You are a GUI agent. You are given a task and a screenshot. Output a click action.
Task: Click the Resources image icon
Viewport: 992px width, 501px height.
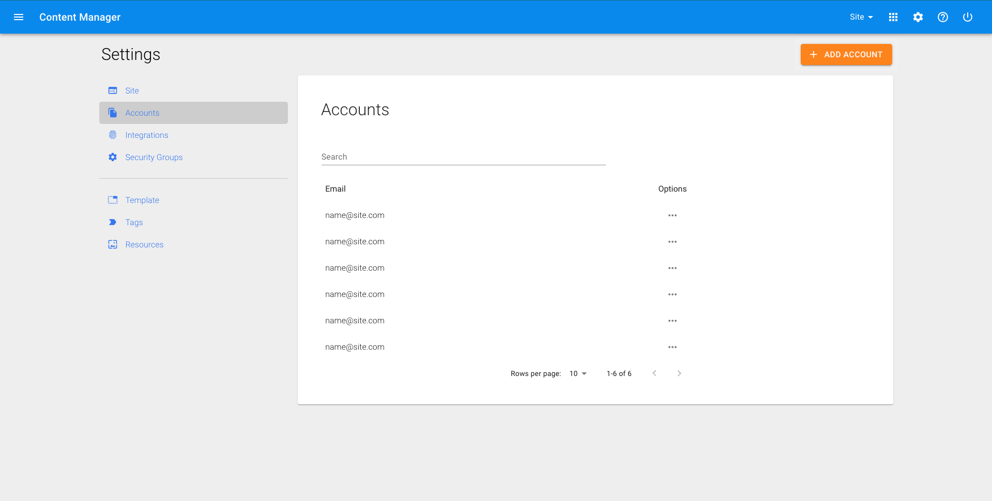[113, 244]
